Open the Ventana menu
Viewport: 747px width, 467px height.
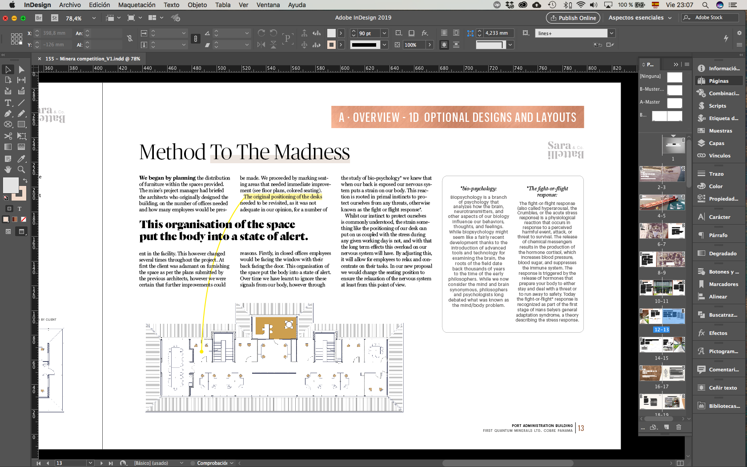(x=268, y=5)
